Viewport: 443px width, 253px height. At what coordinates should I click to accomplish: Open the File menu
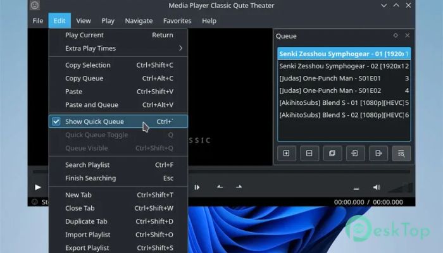(x=38, y=21)
